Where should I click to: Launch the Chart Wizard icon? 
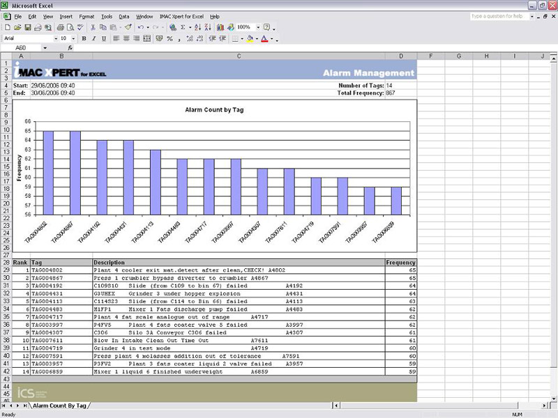(221, 27)
